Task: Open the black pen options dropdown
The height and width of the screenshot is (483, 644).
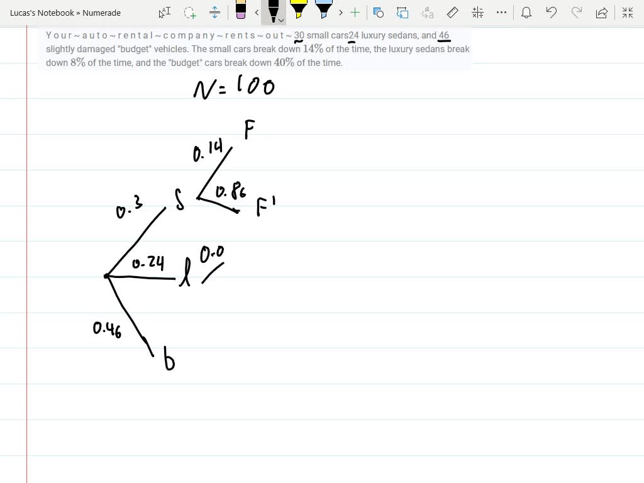Action: click(x=281, y=19)
